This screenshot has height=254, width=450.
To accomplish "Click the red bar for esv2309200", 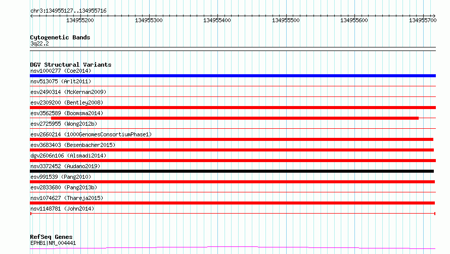I will pyautogui.click(x=233, y=108).
